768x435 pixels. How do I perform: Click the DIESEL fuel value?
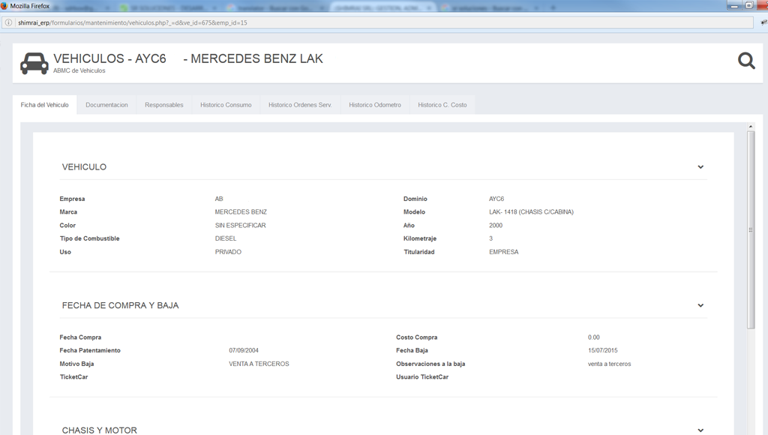[226, 238]
